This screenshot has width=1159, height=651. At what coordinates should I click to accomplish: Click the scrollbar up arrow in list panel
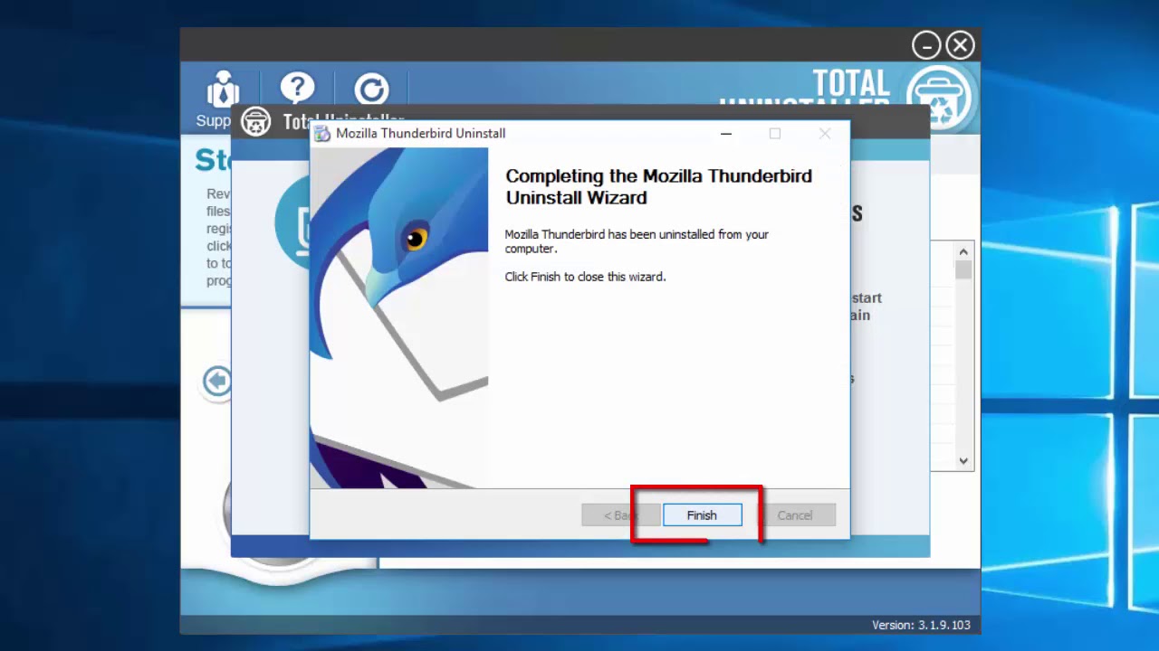(x=963, y=252)
